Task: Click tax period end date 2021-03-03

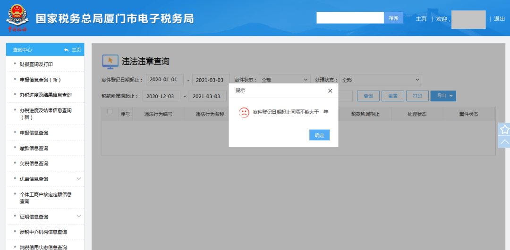Action: 207,96
